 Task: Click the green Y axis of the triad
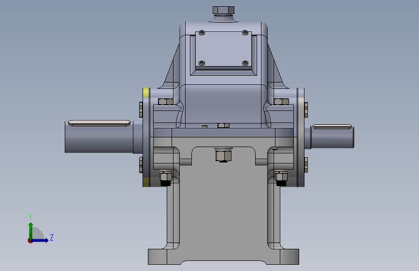pyautogui.click(x=31, y=230)
